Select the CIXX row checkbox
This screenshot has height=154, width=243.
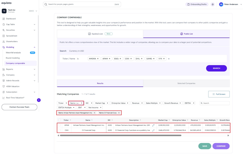60,130
